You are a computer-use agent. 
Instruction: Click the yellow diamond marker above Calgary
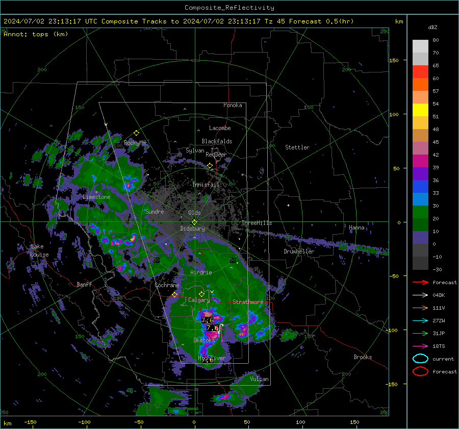point(201,294)
